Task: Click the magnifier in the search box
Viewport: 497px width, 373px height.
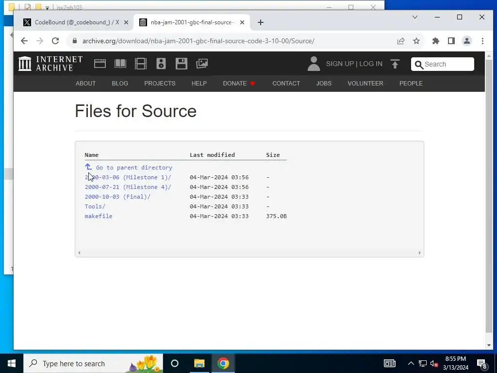Action: (x=419, y=65)
